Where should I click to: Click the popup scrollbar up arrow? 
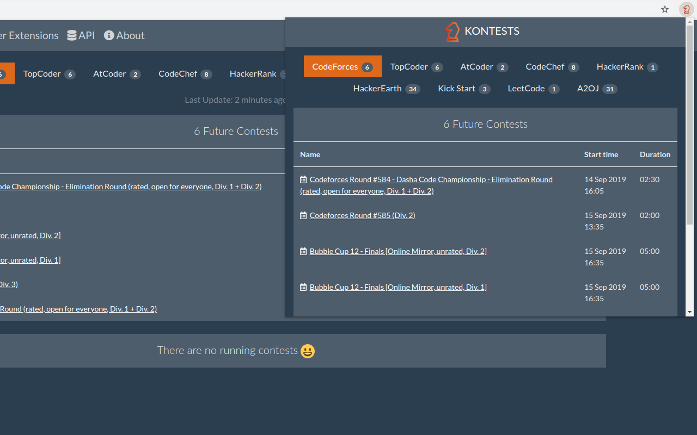(689, 22)
